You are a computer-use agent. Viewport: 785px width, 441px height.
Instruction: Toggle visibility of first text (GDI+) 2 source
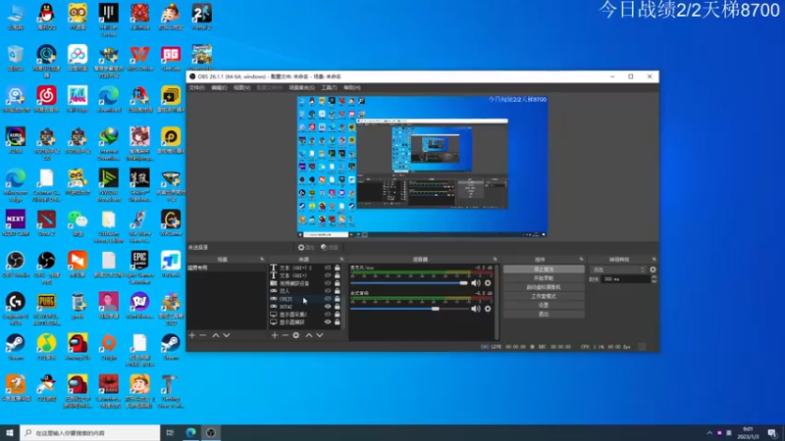[328, 268]
